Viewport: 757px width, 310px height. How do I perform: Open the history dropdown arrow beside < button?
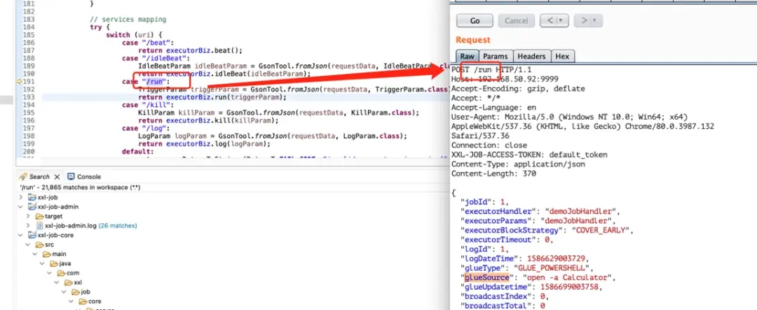561,21
